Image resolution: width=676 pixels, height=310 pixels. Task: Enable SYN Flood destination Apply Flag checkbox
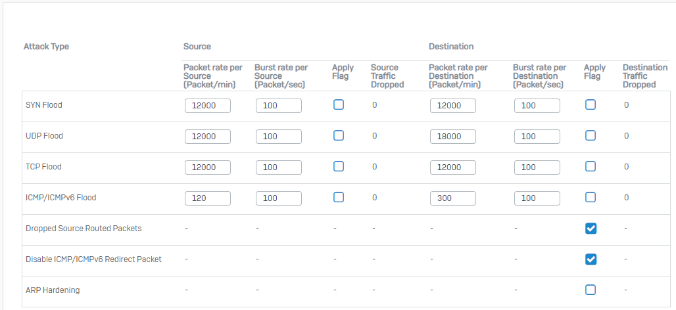click(591, 105)
